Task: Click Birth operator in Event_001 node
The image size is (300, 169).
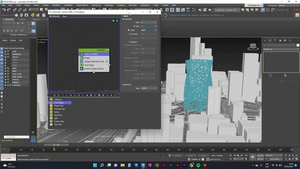Action: 94,54
